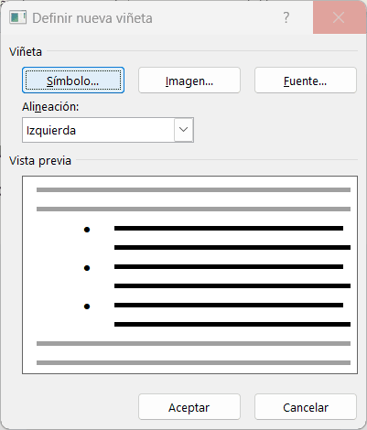
Task: Expand the Alineación dropdown arrow
Action: tap(184, 130)
